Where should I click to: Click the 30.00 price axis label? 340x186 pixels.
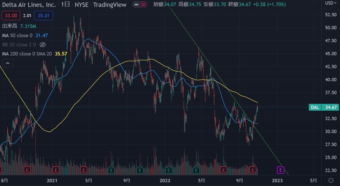[330, 132]
